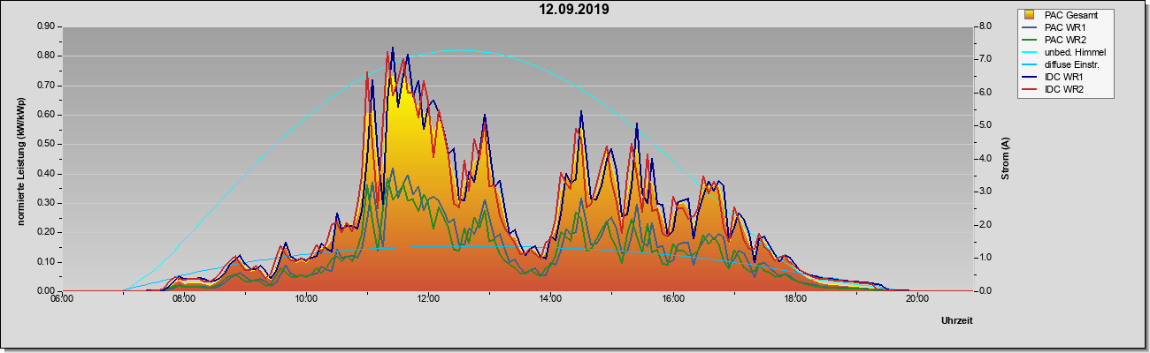Select the diffuse Einstr. legend entry
This screenshot has width=1150, height=353.
[x=1067, y=64]
